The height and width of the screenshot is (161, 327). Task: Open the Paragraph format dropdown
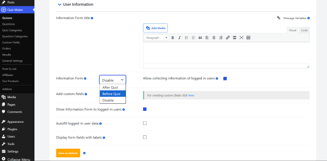pyautogui.click(x=157, y=38)
